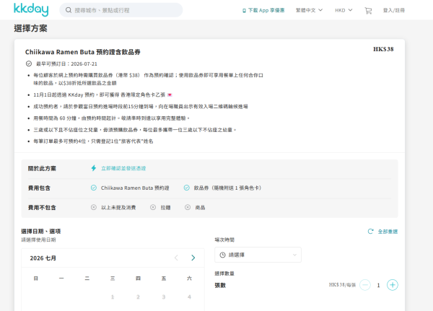Open the 登入/註冊 login link
Viewport: 433px width, 311px height.
(394, 10)
